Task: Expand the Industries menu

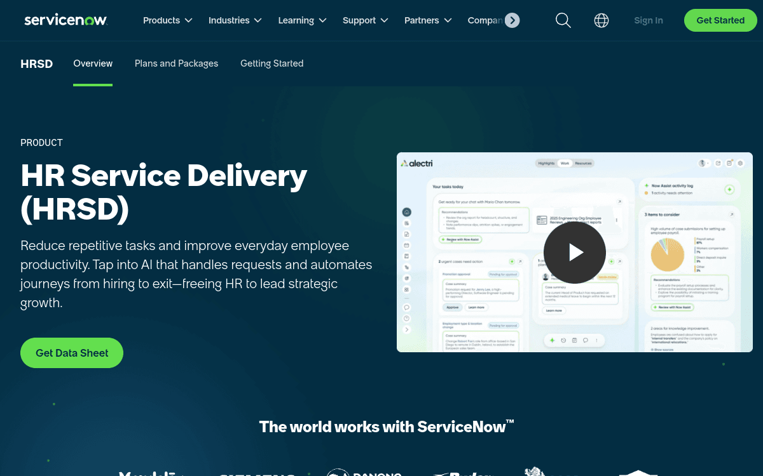Action: (x=235, y=20)
